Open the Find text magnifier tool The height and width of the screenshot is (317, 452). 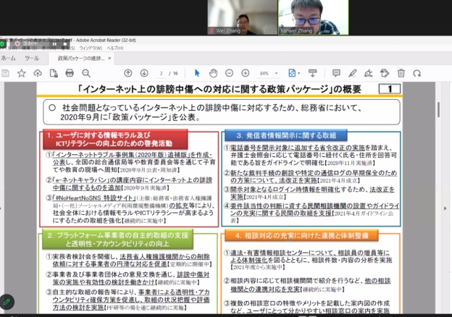point(85,73)
